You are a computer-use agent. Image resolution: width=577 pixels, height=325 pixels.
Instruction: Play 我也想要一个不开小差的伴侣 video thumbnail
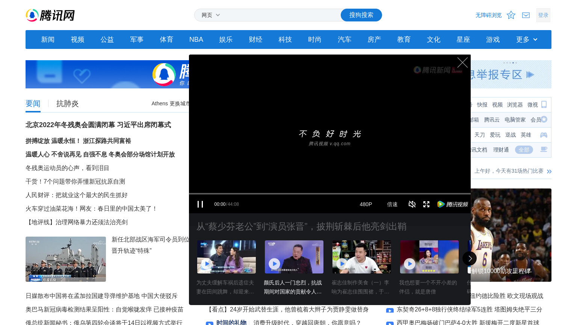click(x=429, y=257)
